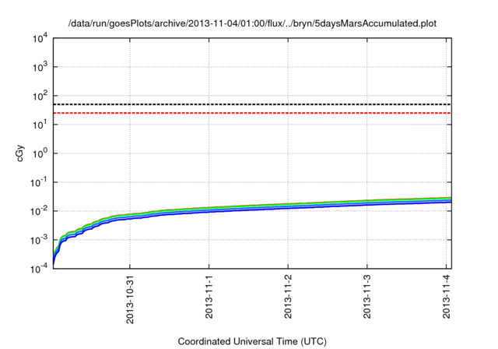Viewport: 498px width, 349px height.
Task: Click the 2013-11-1 date tick label
Action: click(209, 297)
